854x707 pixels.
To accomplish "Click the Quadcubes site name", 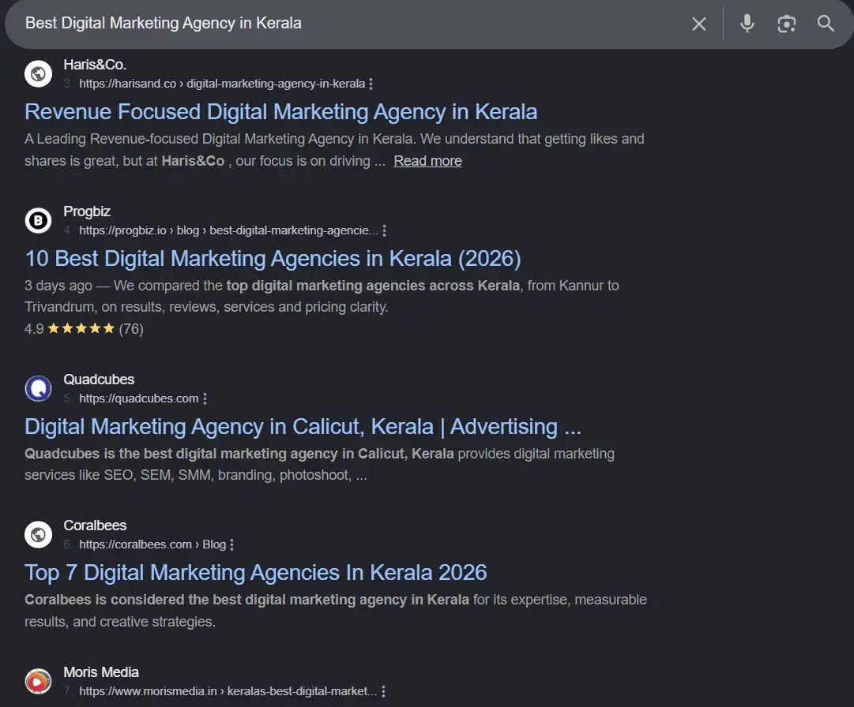I will coord(99,380).
